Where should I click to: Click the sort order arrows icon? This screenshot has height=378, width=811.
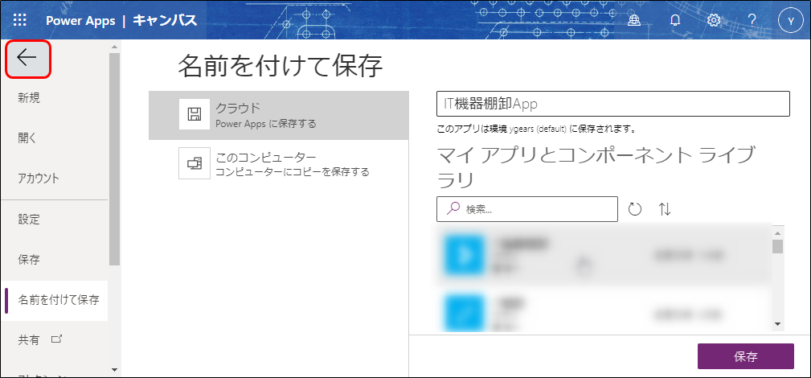[x=665, y=209]
